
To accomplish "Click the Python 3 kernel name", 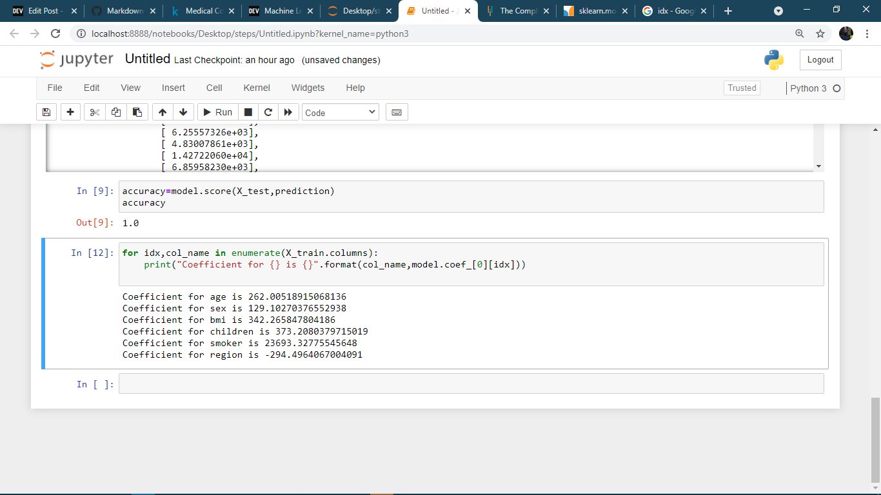I will [808, 88].
